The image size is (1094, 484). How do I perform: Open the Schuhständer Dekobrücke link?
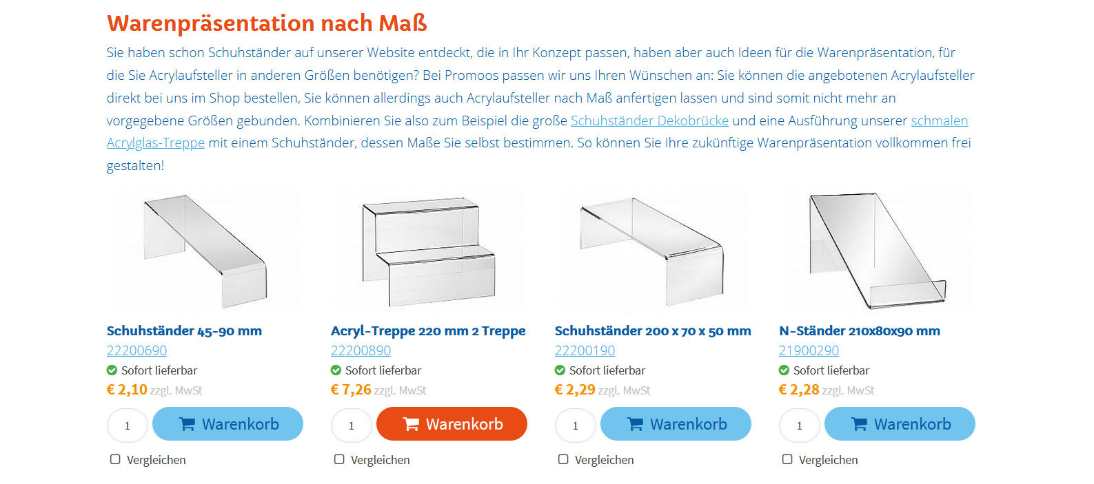point(649,120)
